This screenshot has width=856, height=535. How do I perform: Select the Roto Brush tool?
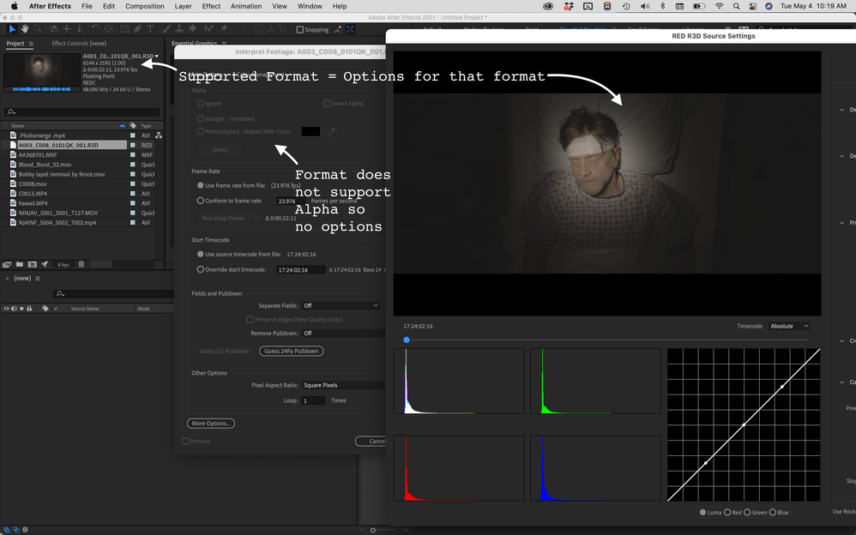click(208, 29)
